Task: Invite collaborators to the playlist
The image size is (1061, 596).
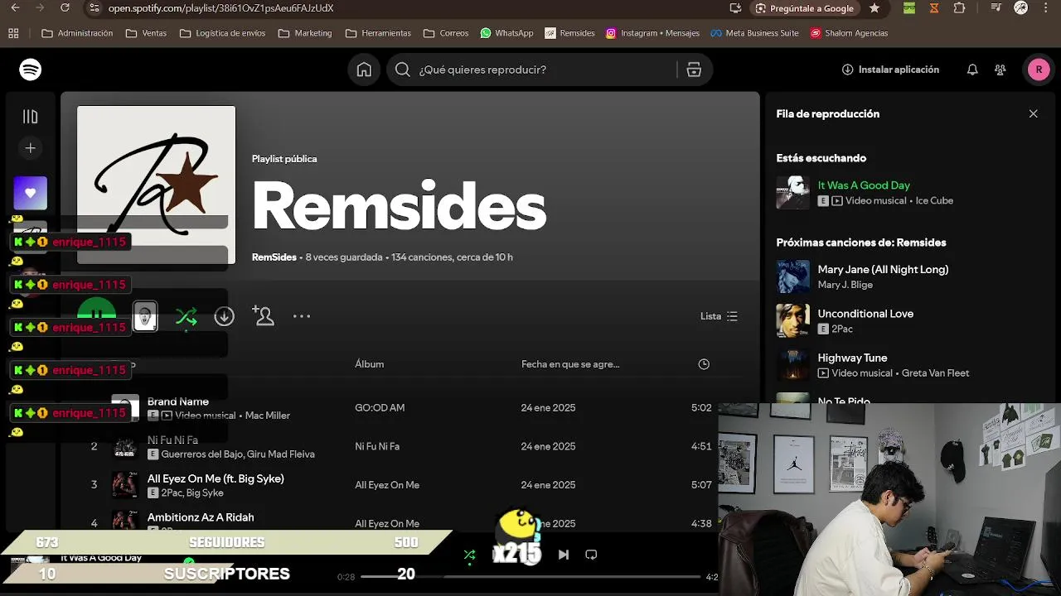Action: pos(263,315)
